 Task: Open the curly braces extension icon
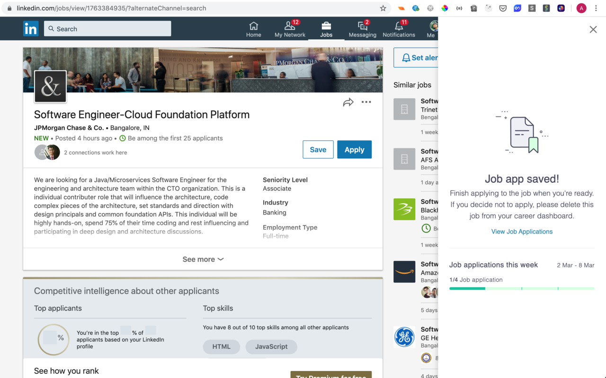click(x=459, y=8)
